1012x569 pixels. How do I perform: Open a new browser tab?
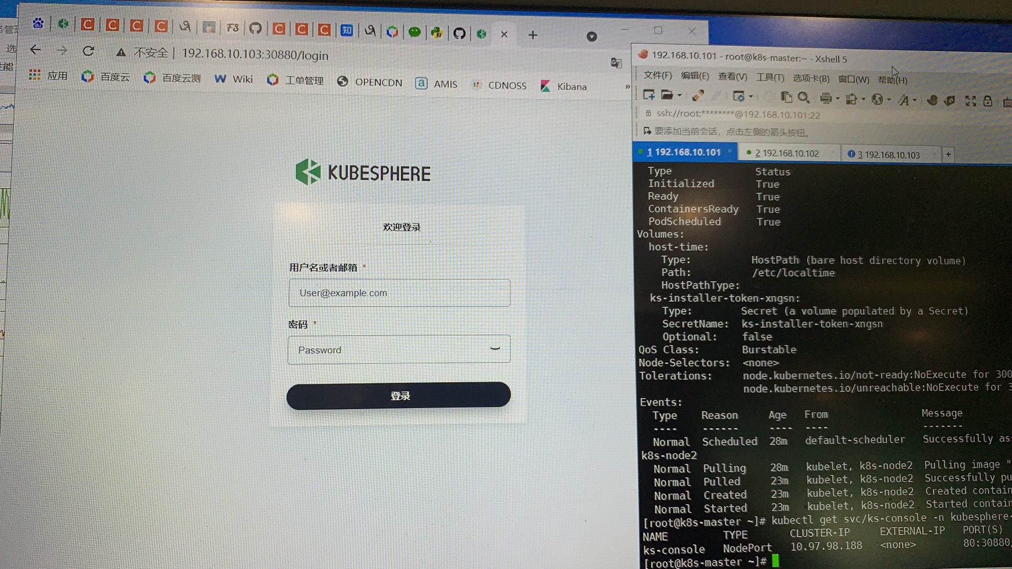(533, 35)
